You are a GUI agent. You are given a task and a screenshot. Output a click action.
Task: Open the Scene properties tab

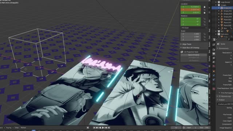tap(214, 62)
